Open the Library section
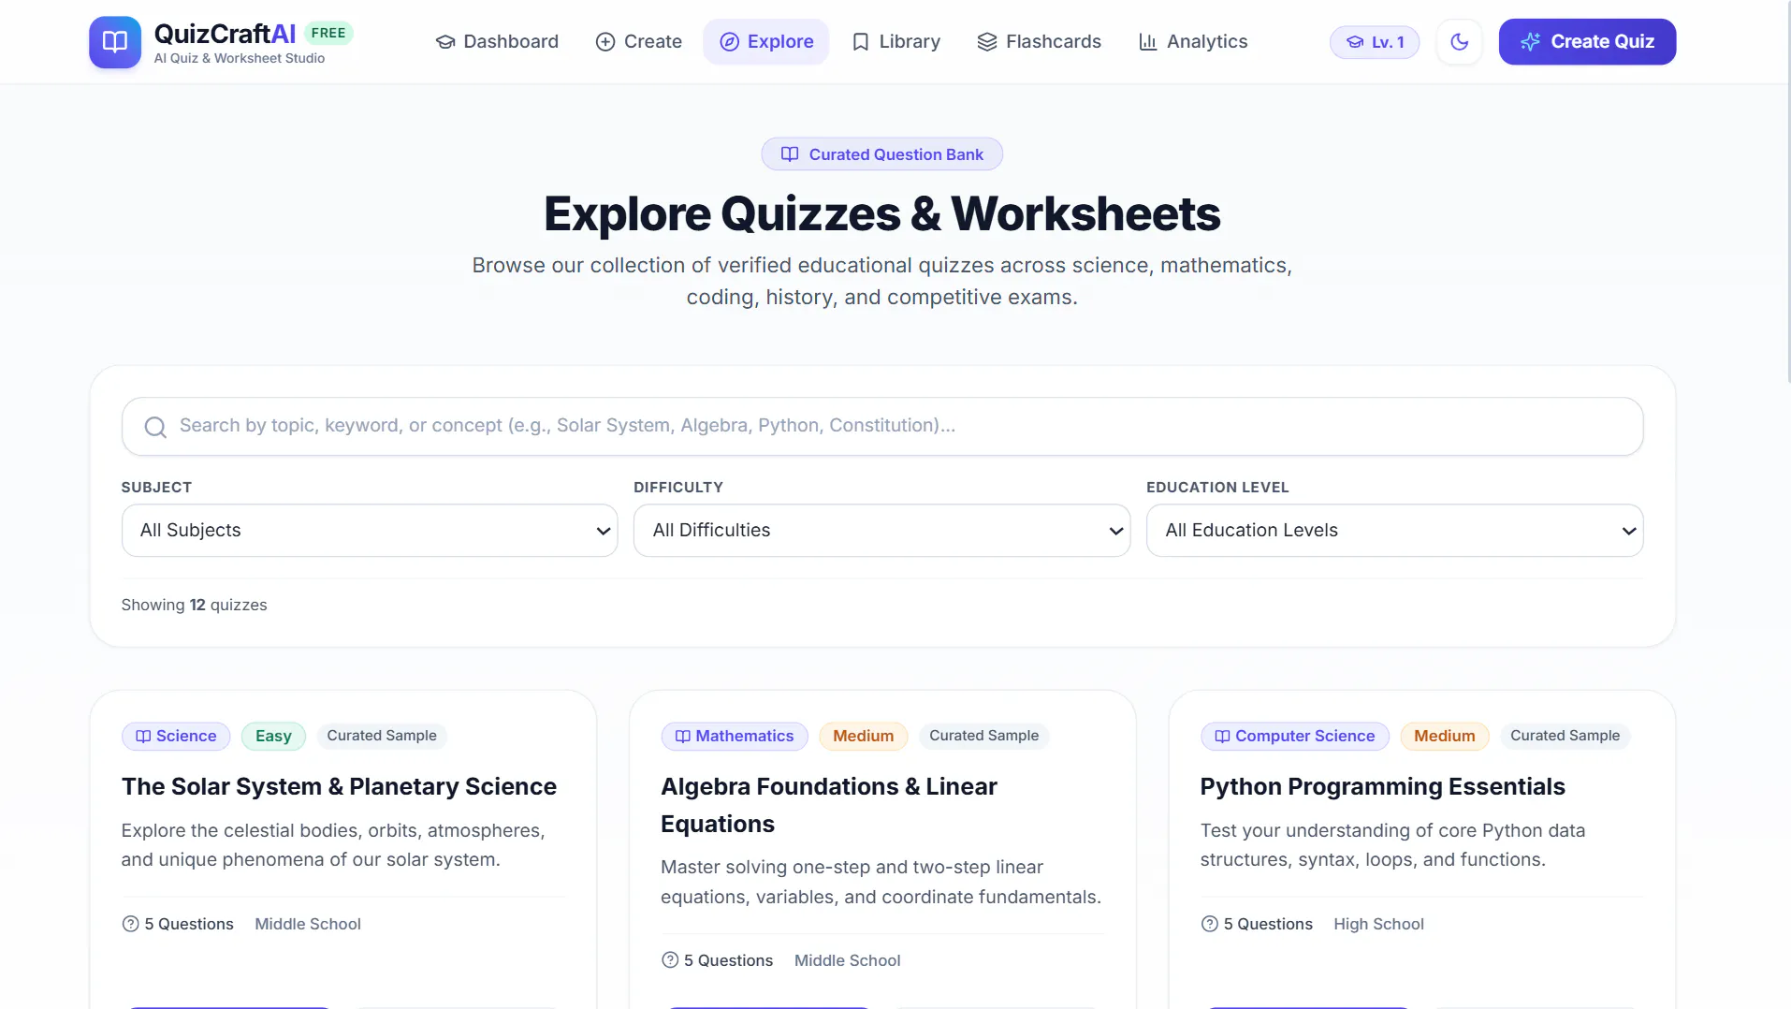The width and height of the screenshot is (1791, 1009). click(x=895, y=42)
